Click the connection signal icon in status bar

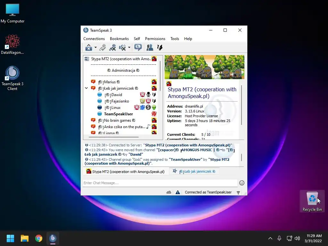tap(238, 193)
